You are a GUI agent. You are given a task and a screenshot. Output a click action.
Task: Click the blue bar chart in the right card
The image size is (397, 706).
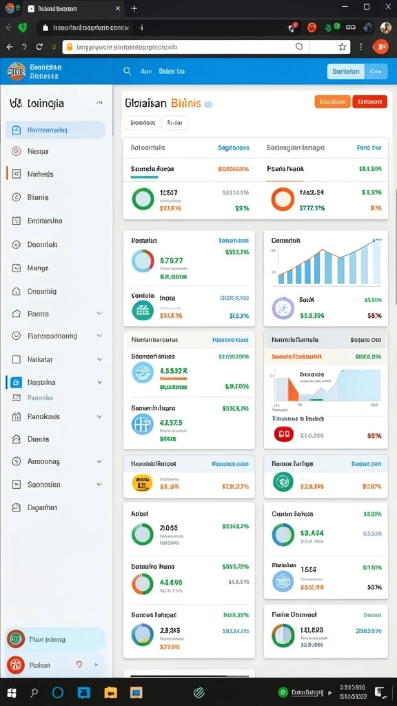click(329, 263)
